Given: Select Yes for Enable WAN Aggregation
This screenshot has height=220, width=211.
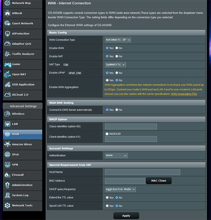Looking at the screenshot, I should pyautogui.click(x=107, y=80).
